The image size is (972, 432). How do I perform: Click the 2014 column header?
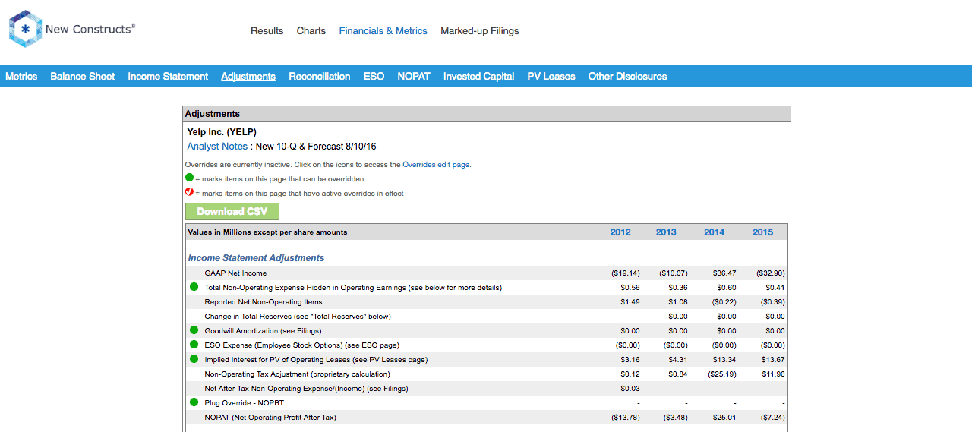[715, 232]
